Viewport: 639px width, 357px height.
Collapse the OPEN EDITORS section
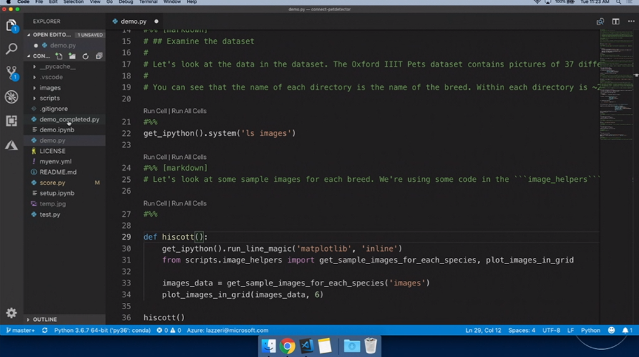52,35
